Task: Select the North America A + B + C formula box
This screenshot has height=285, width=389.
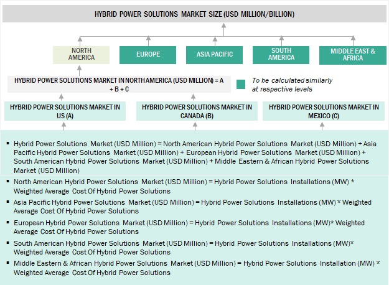Action: click(119, 85)
